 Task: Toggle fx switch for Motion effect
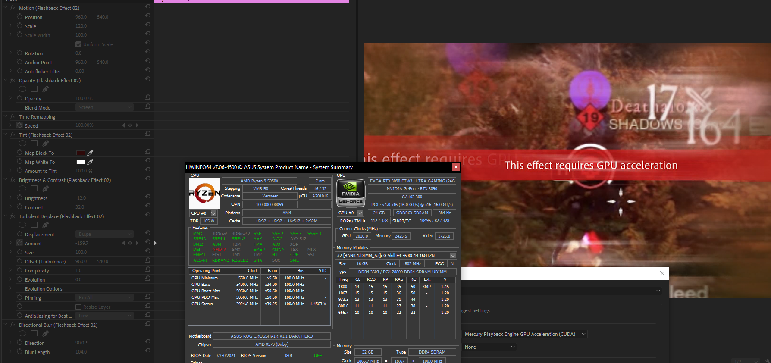coord(13,8)
